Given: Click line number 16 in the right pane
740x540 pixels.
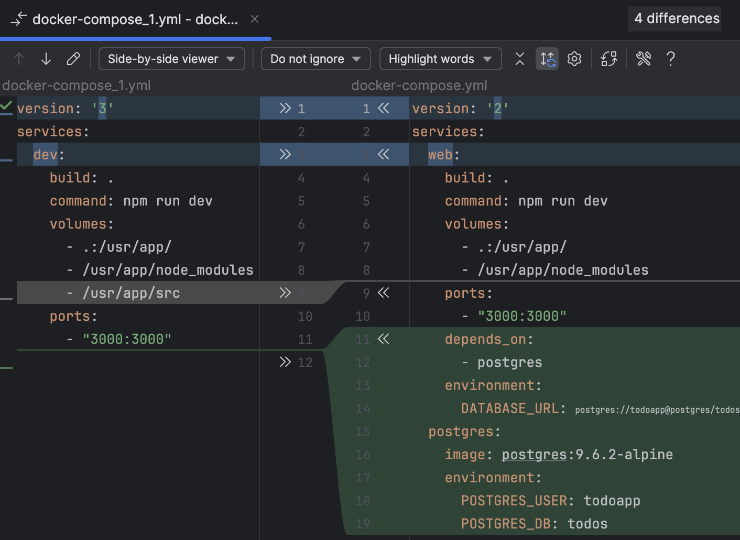Looking at the screenshot, I should pyautogui.click(x=363, y=455).
